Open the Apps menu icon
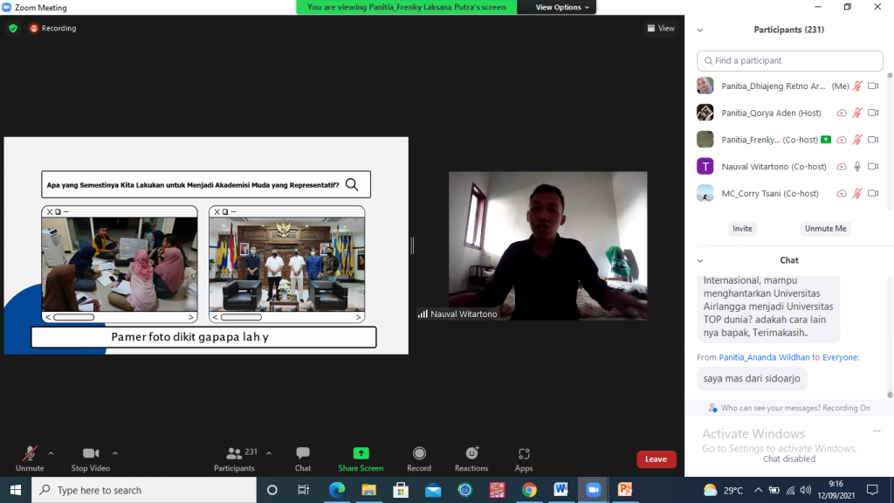 point(524,453)
